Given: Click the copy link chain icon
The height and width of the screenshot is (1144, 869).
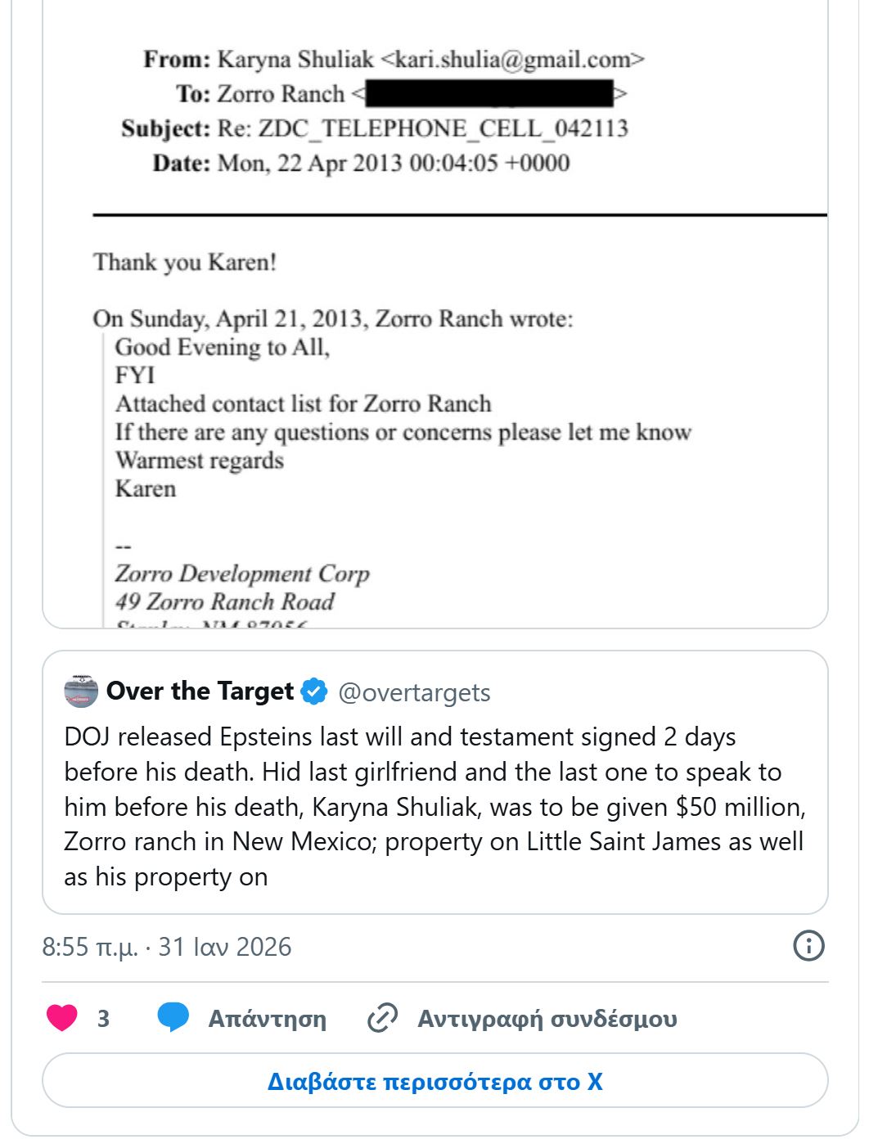Looking at the screenshot, I should pyautogui.click(x=382, y=1018).
